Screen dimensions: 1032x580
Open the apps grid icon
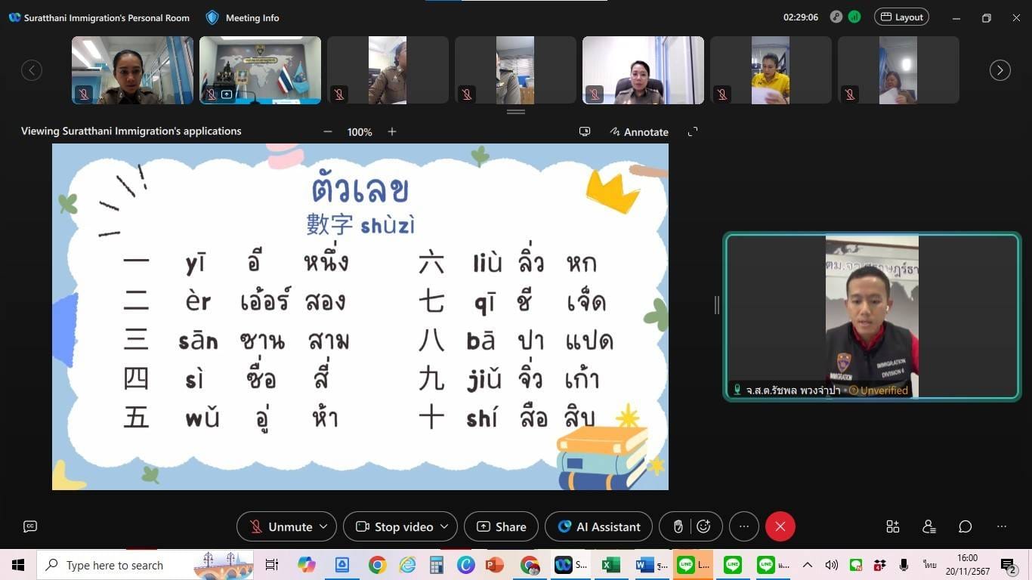893,526
